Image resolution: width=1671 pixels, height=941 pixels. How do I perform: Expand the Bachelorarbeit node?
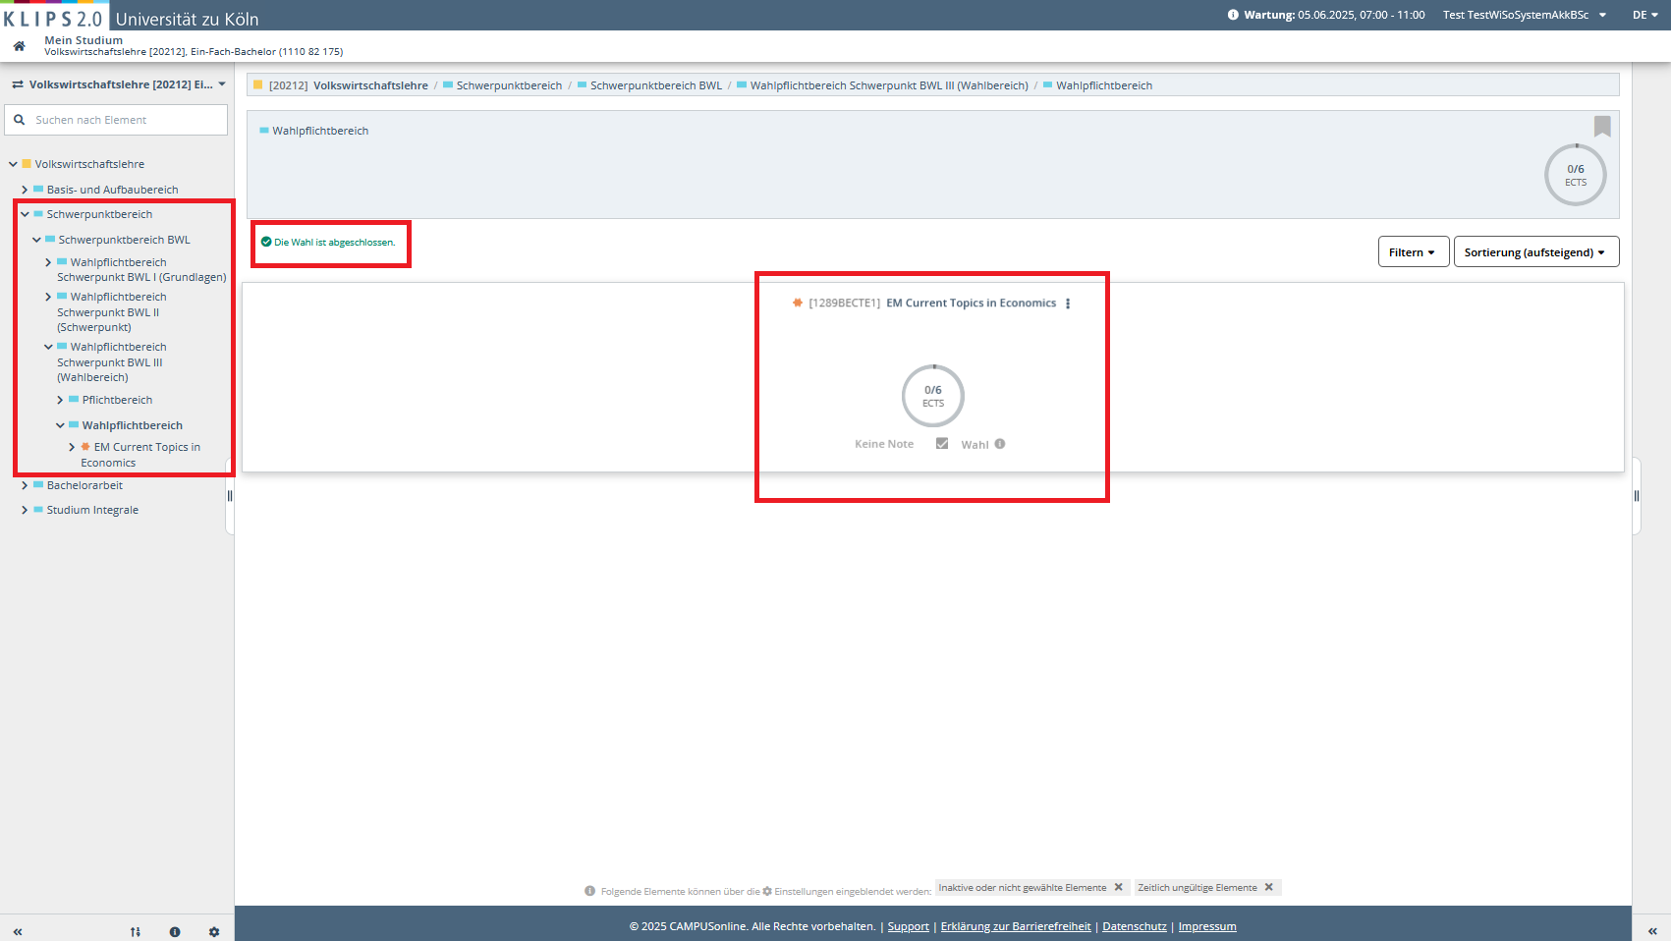coord(25,485)
